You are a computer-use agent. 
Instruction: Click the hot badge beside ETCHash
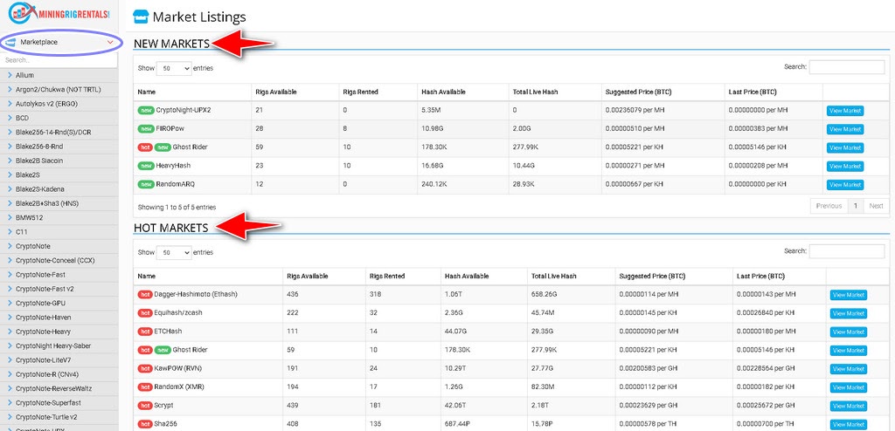pos(145,332)
